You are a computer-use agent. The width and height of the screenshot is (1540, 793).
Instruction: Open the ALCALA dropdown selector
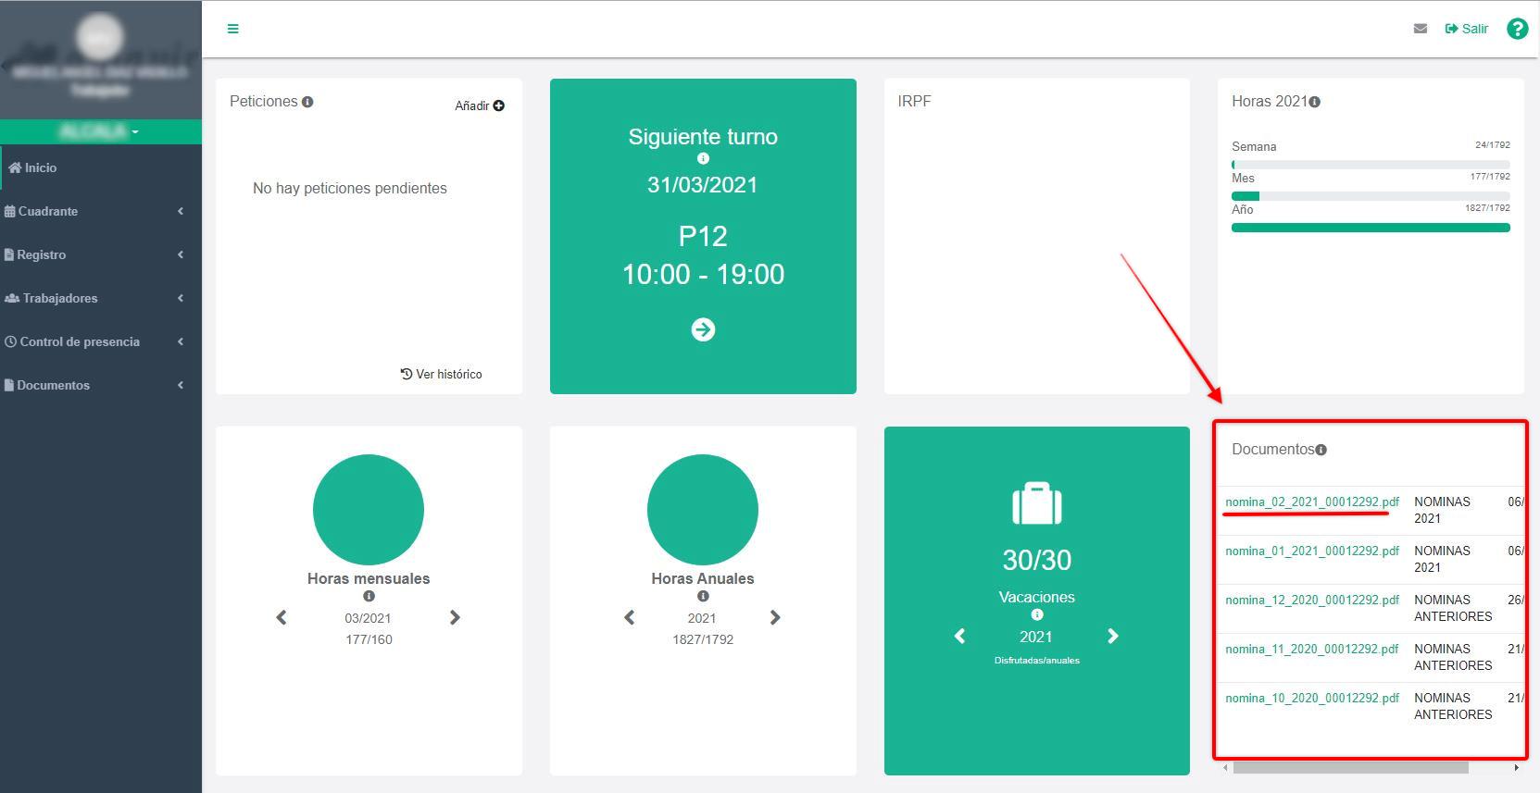pos(100,131)
